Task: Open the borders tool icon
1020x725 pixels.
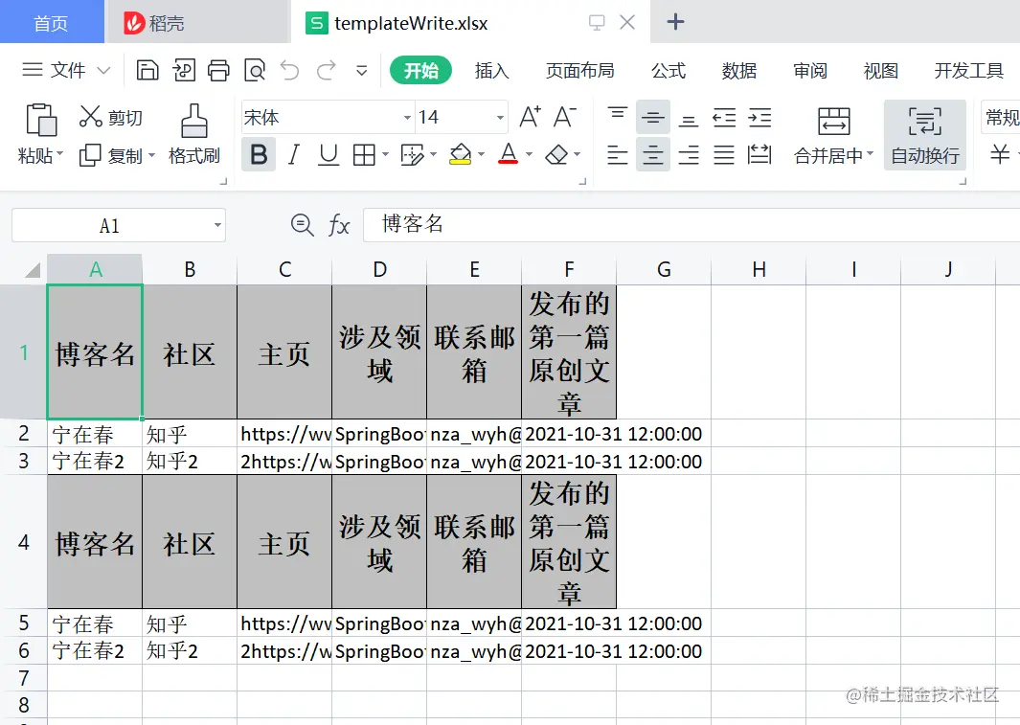Action: (364, 154)
